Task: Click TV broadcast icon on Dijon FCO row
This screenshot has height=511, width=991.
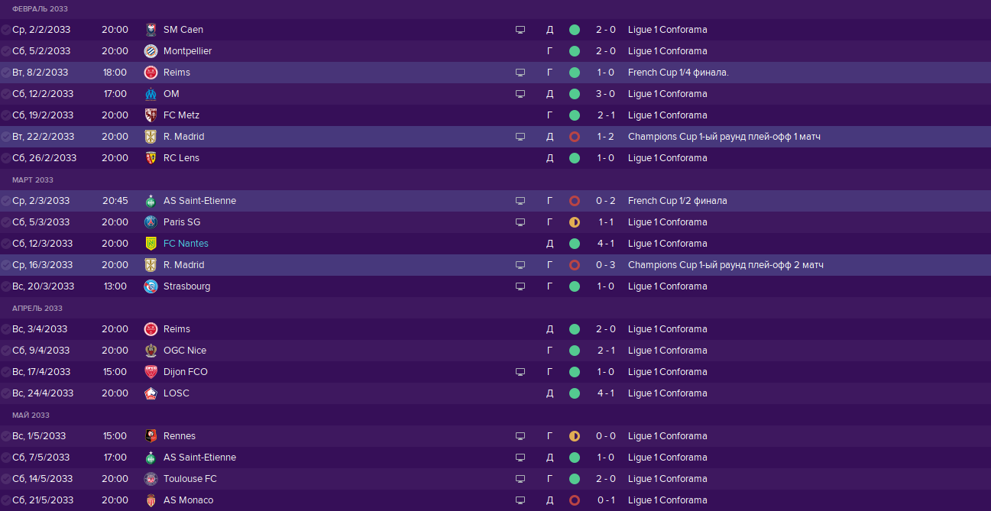Action: 520,372
